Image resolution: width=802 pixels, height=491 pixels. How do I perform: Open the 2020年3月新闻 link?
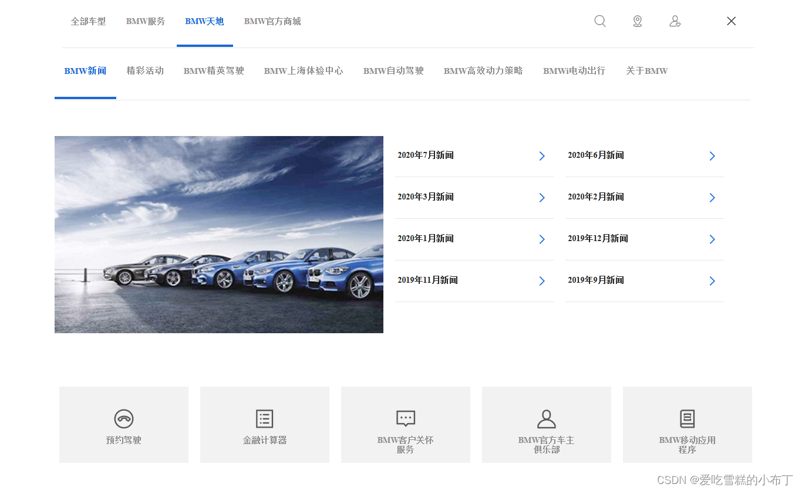coord(426,197)
